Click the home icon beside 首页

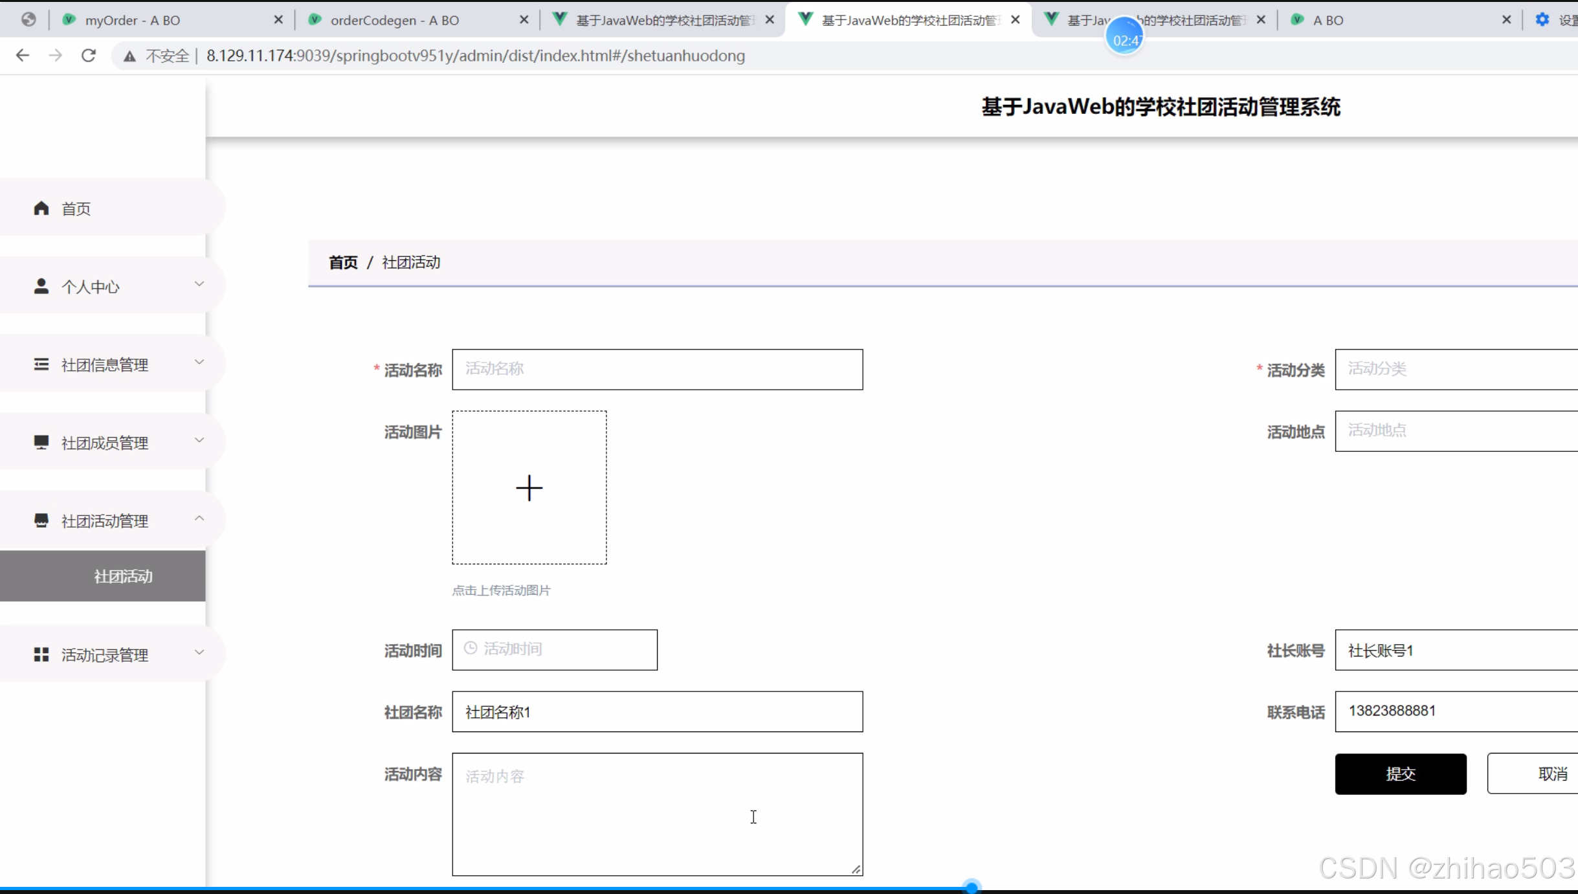[x=41, y=208]
